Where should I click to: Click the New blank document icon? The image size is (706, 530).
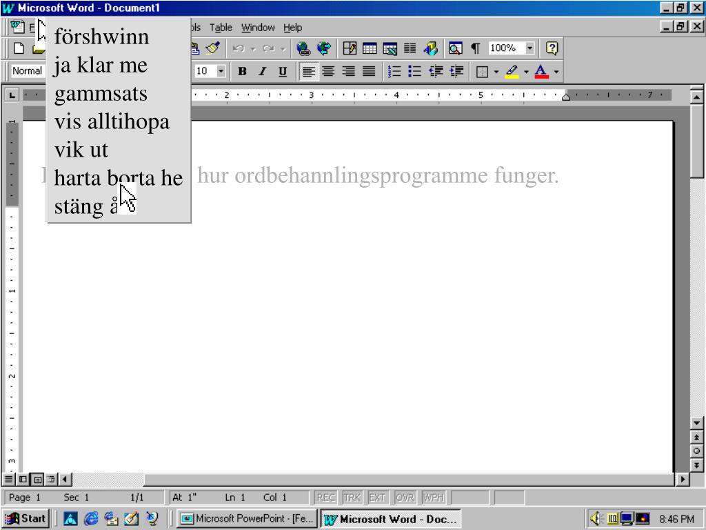(19, 48)
